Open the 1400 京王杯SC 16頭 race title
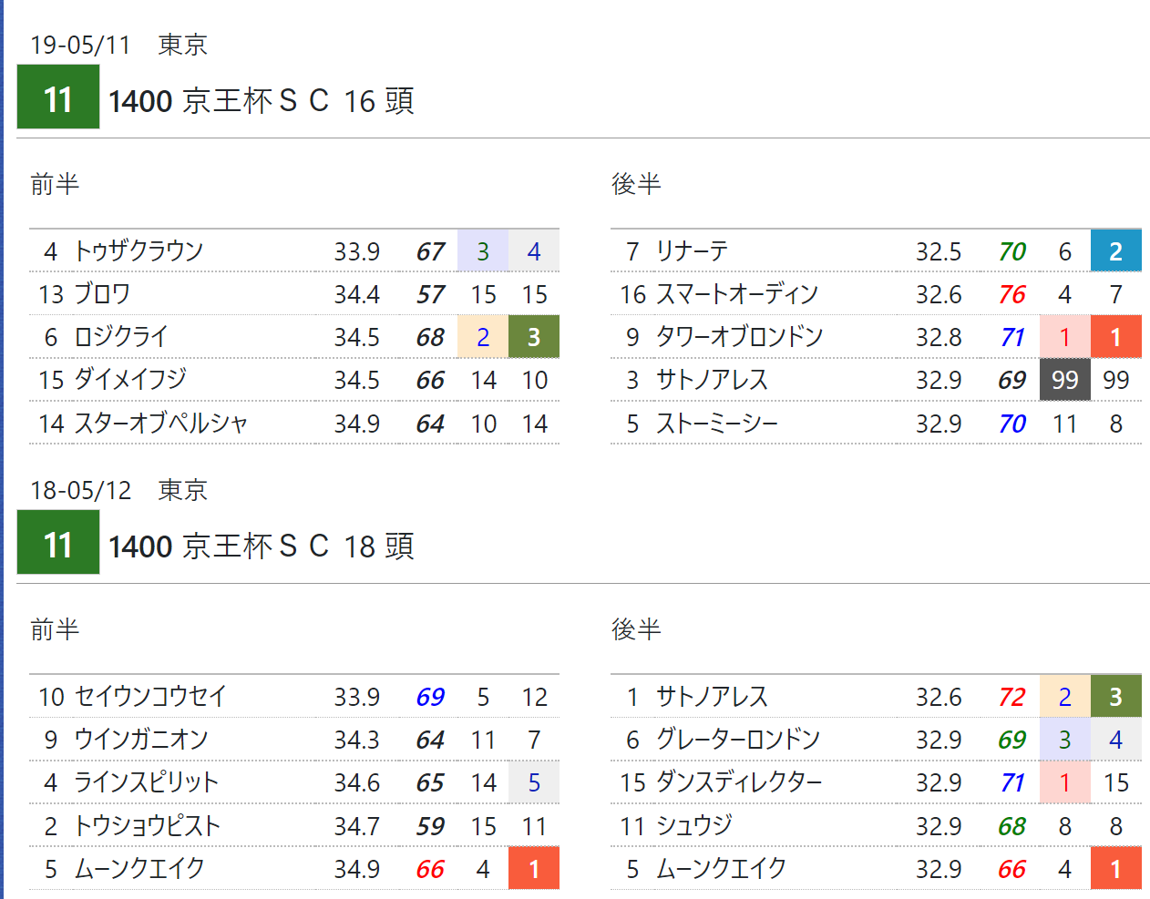 [x=261, y=100]
